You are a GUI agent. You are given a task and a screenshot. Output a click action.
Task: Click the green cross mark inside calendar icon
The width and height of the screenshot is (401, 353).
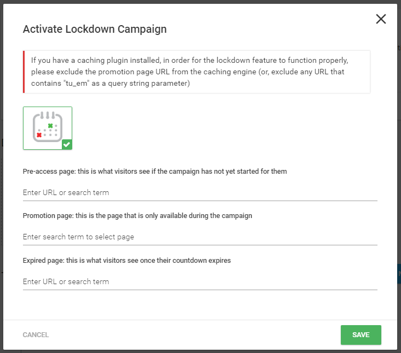point(50,126)
